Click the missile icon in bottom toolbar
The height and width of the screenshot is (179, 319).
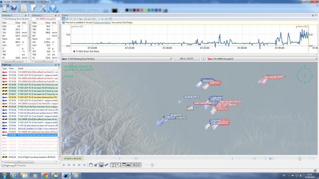(x=107, y=165)
